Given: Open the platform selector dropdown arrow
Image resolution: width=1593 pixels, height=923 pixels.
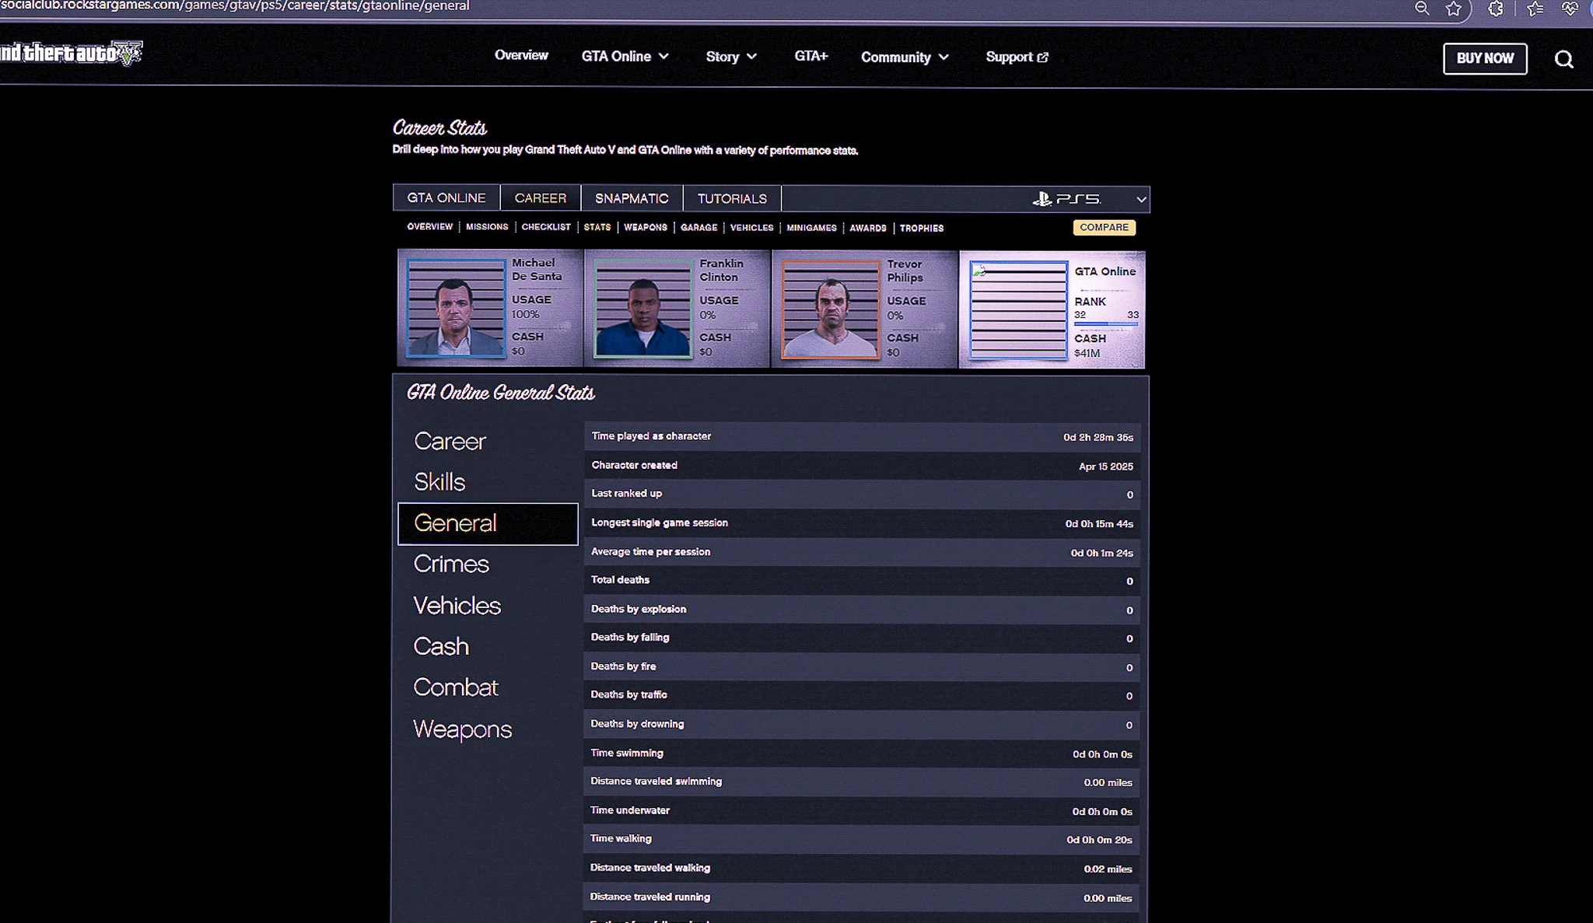Looking at the screenshot, I should [x=1140, y=199].
